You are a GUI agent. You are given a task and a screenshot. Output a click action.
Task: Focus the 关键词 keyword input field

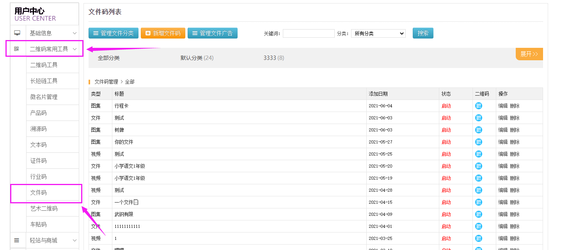[309, 33]
